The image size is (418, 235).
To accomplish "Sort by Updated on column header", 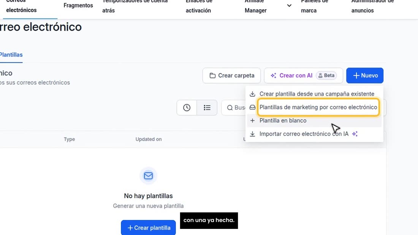I will 149,139.
